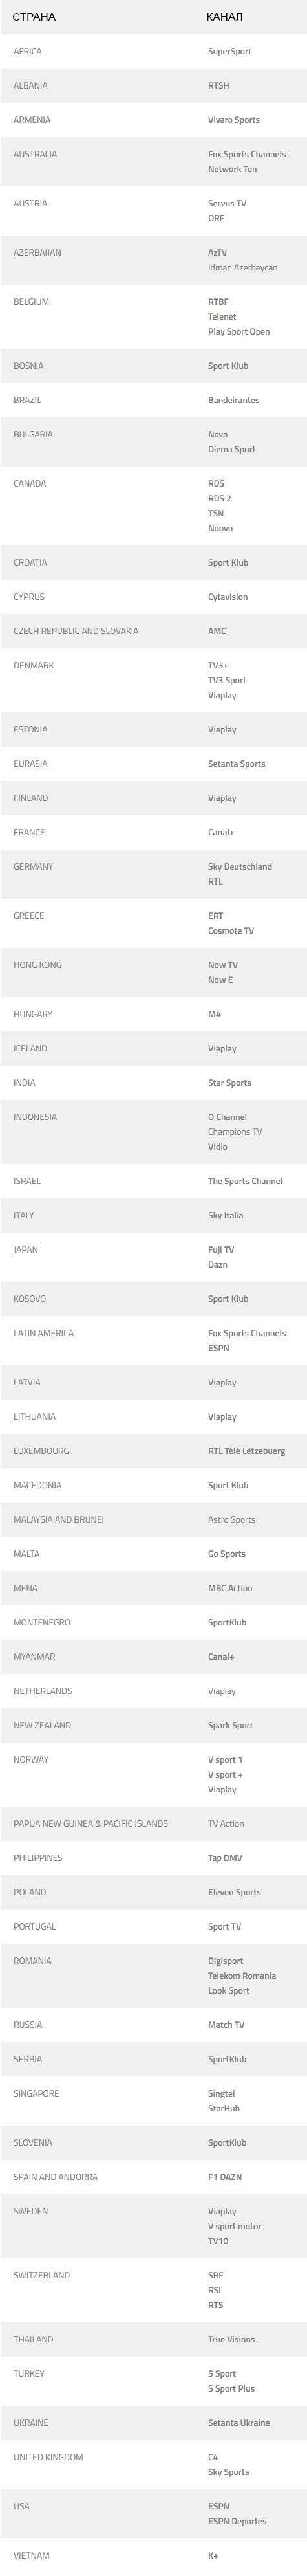
Task: Click Sky Deutschland under Germany
Action: (x=240, y=867)
